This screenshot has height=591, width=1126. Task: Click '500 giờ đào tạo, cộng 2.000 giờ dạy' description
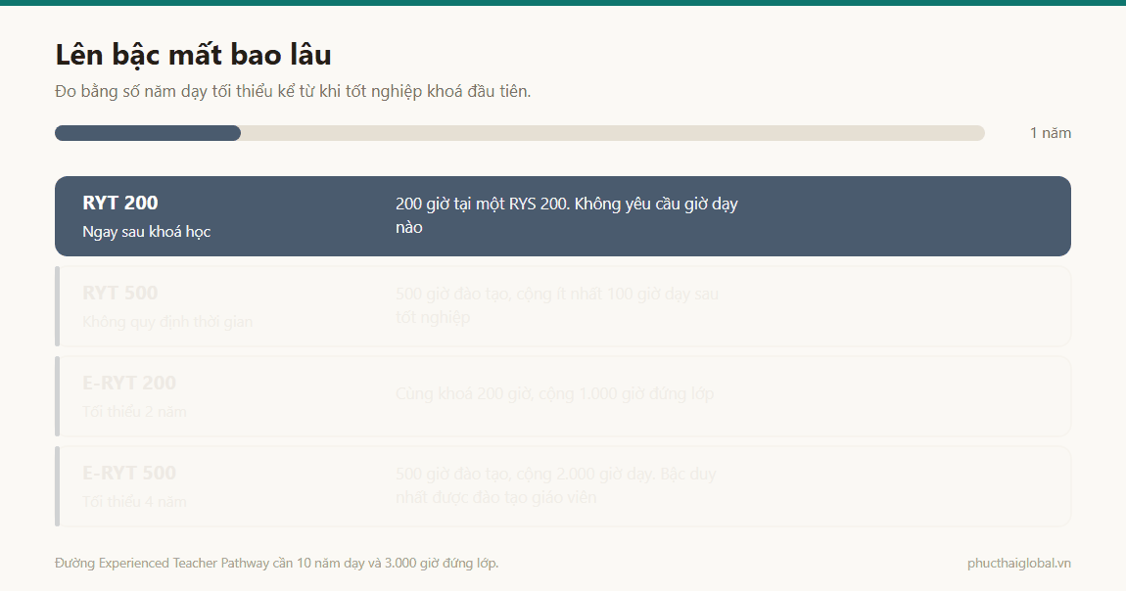point(555,485)
